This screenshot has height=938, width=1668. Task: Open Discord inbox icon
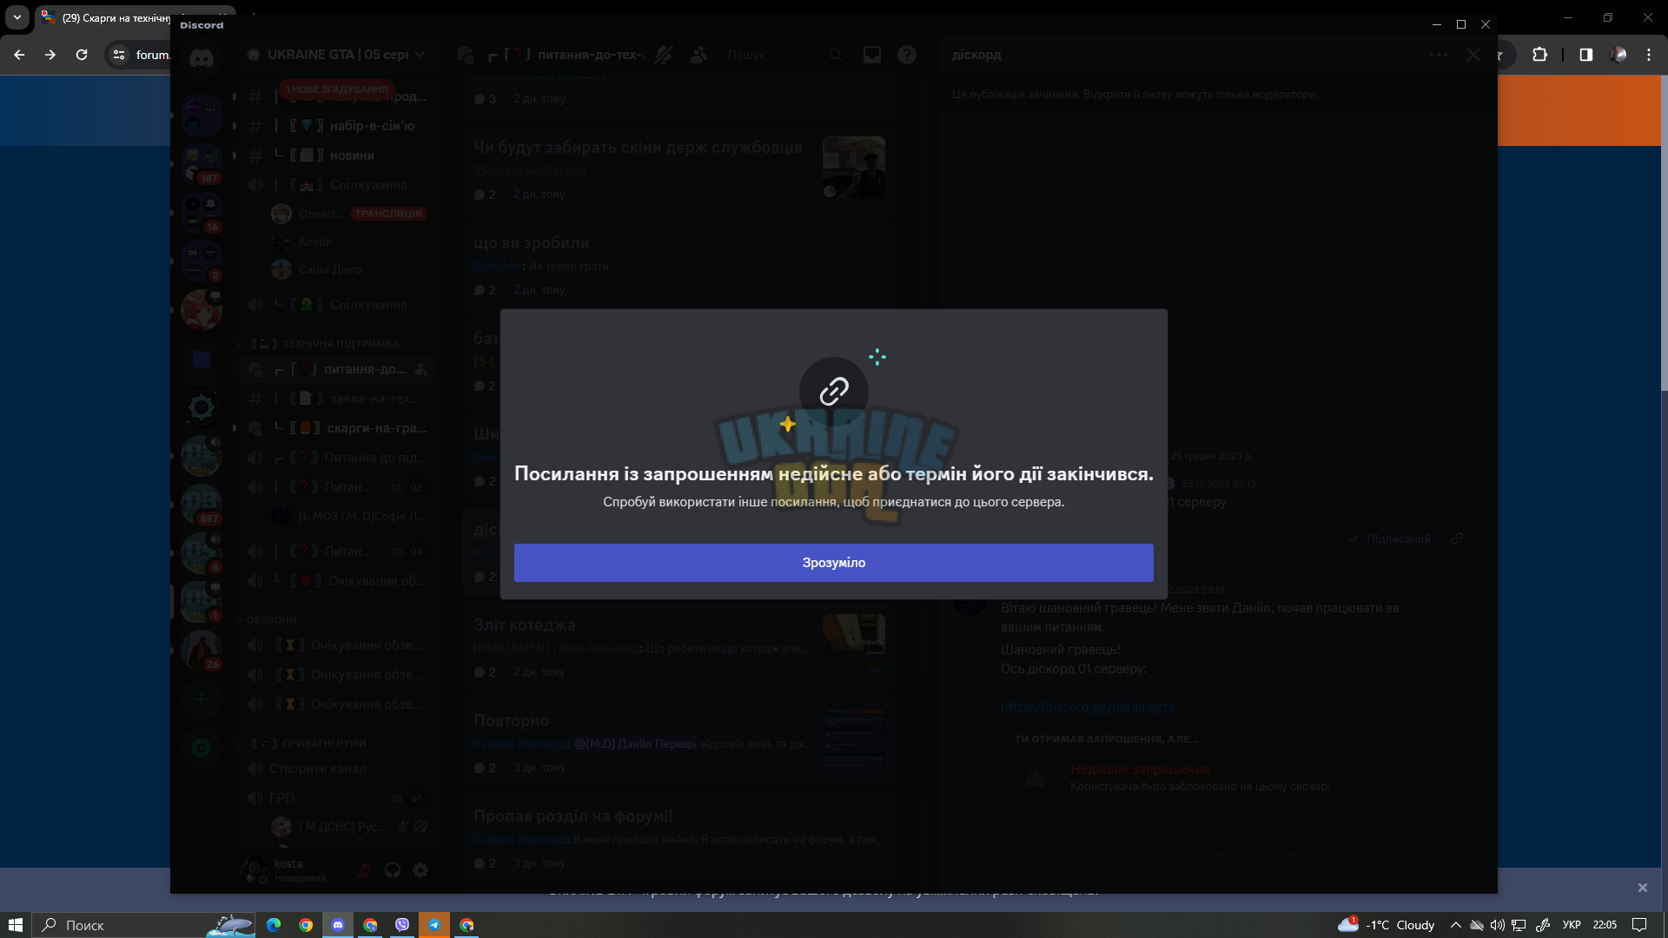[x=872, y=55]
